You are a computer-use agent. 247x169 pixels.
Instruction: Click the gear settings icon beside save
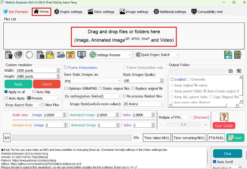click(x=238, y=55)
